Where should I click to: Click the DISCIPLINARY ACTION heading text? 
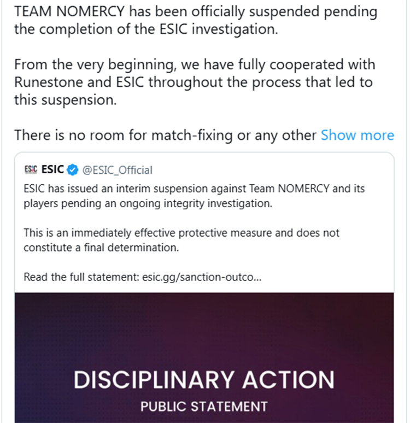coord(204,380)
